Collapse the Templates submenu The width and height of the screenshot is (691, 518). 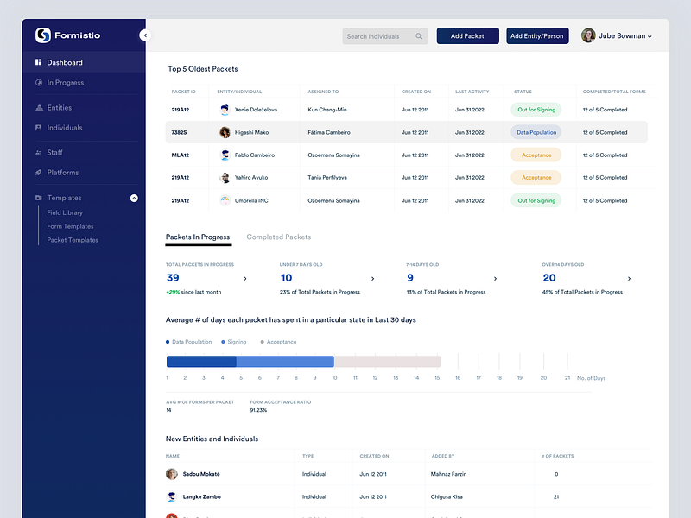pyautogui.click(x=135, y=198)
